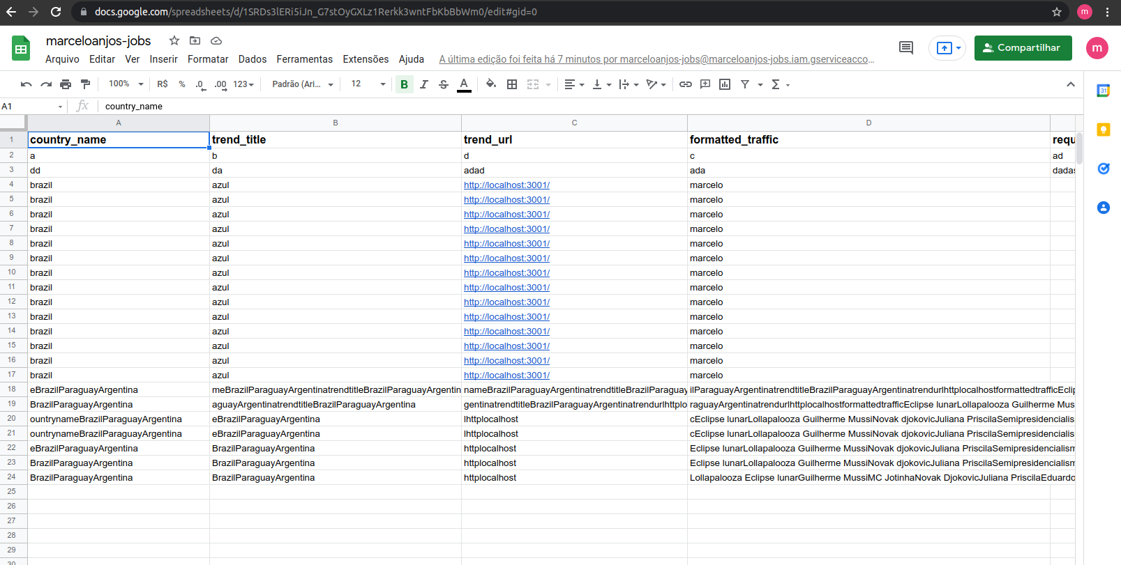Click the merge cells icon
This screenshot has width=1121, height=565.
(x=533, y=84)
